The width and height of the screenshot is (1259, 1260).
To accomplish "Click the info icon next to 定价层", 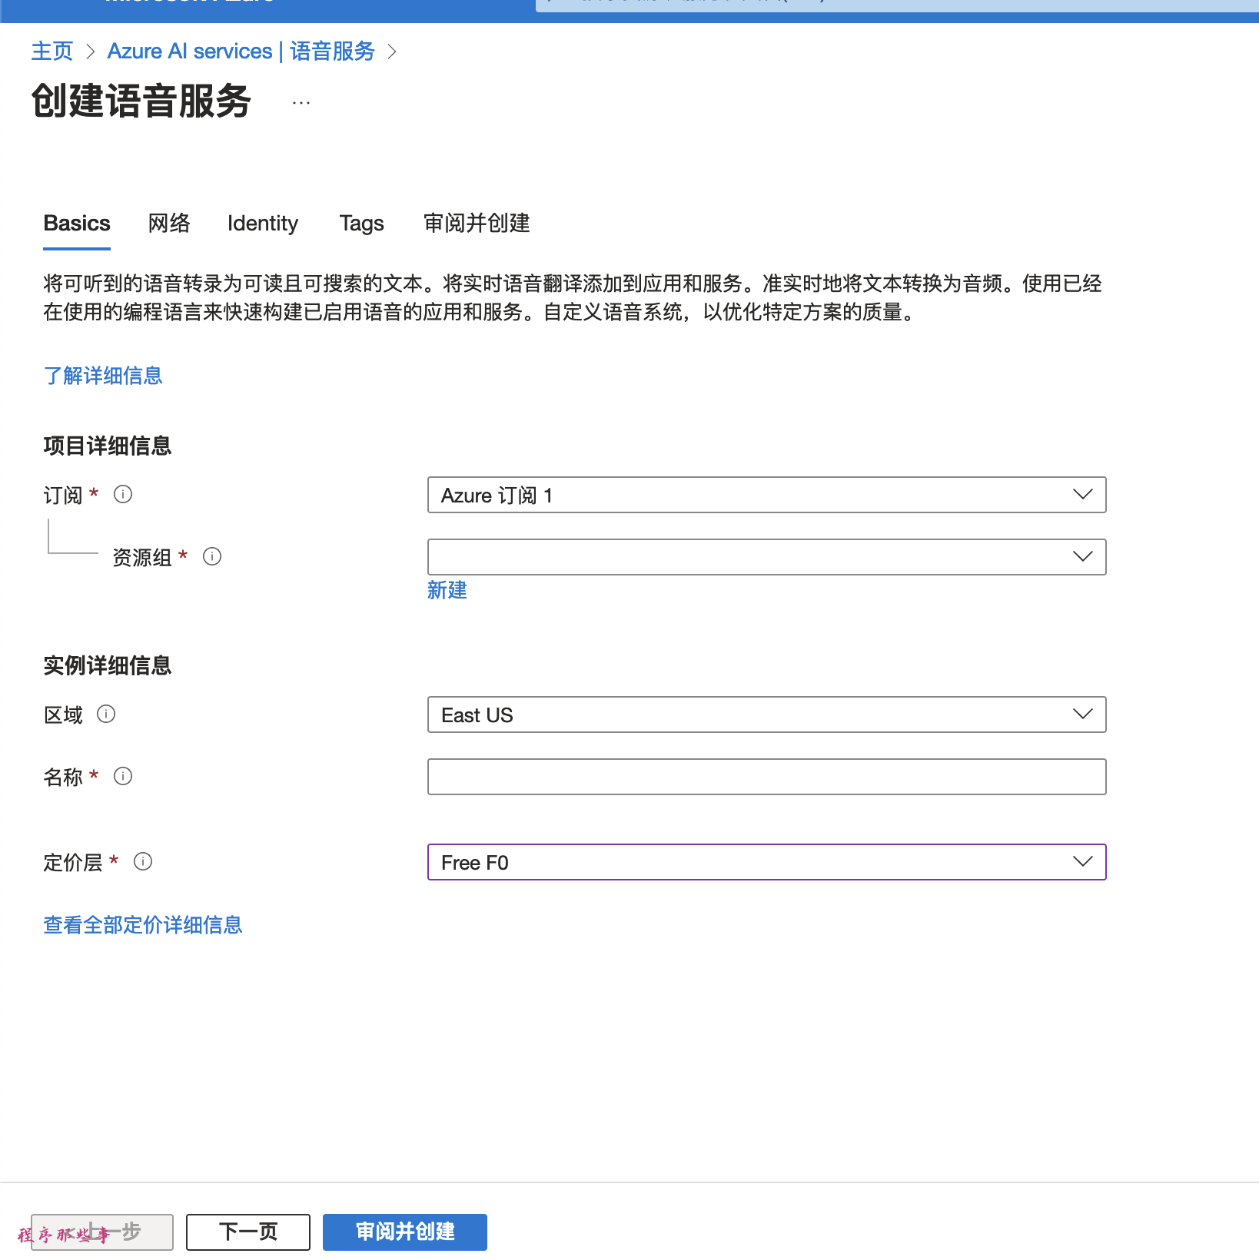I will tap(143, 861).
